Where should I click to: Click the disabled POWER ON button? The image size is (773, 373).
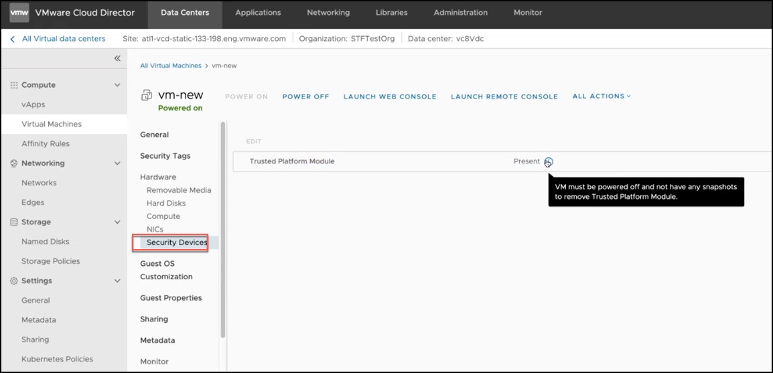pyautogui.click(x=247, y=96)
